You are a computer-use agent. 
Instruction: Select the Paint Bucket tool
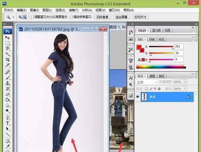click(x=7, y=100)
